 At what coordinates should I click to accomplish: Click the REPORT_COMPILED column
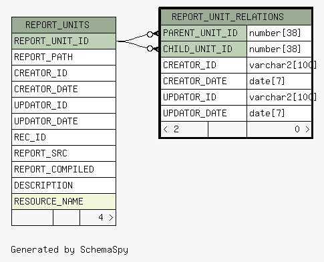click(63, 169)
